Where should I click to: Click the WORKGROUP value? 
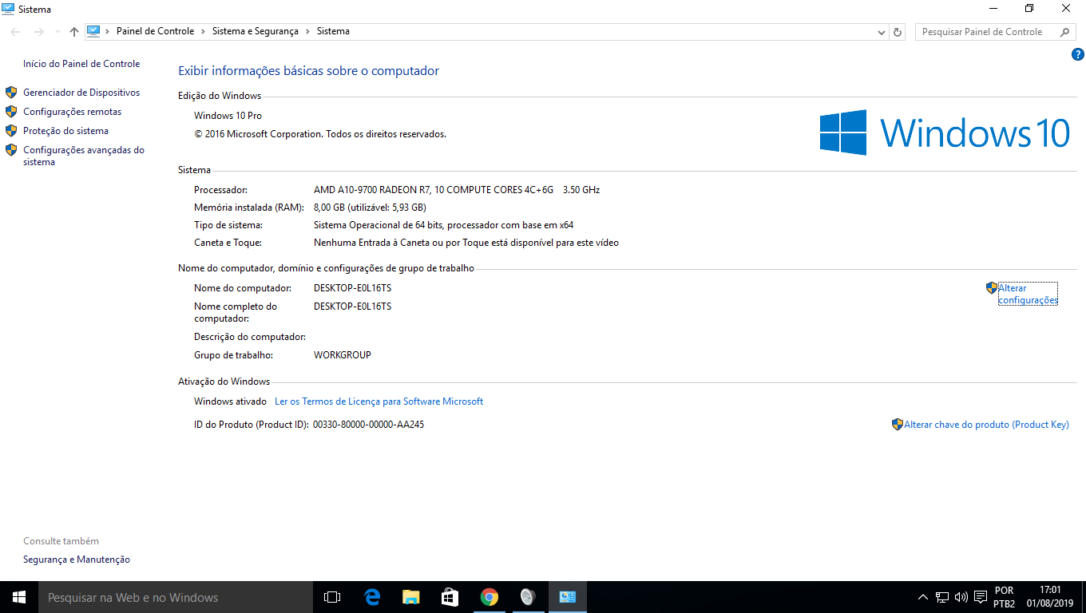click(343, 355)
